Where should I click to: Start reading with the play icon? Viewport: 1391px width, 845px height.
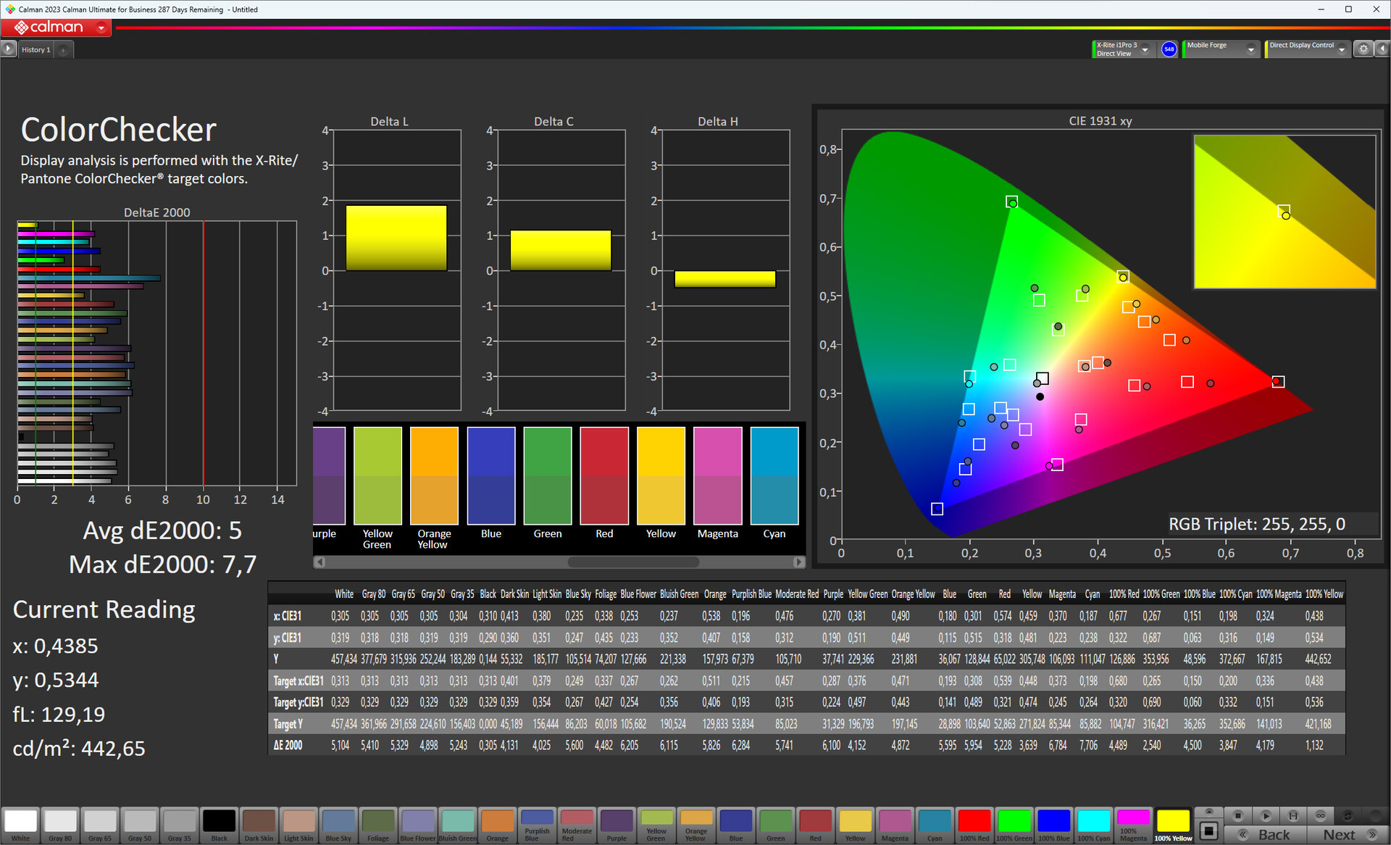click(1266, 815)
